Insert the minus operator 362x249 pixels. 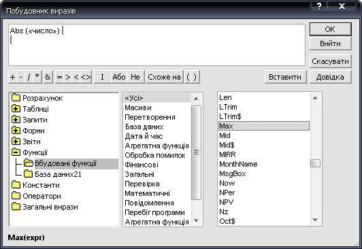click(21, 77)
